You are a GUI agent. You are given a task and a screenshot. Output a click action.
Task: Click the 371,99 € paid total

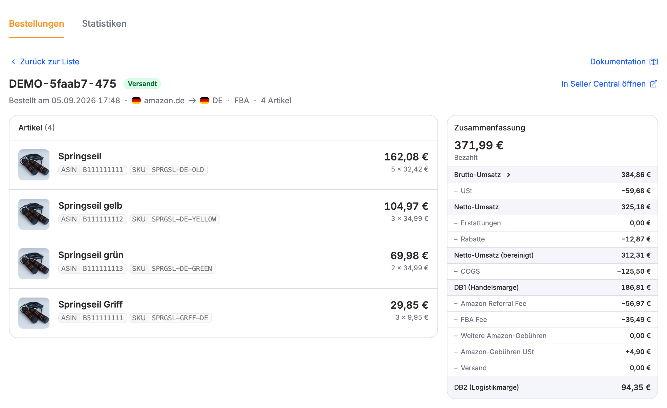[479, 145]
